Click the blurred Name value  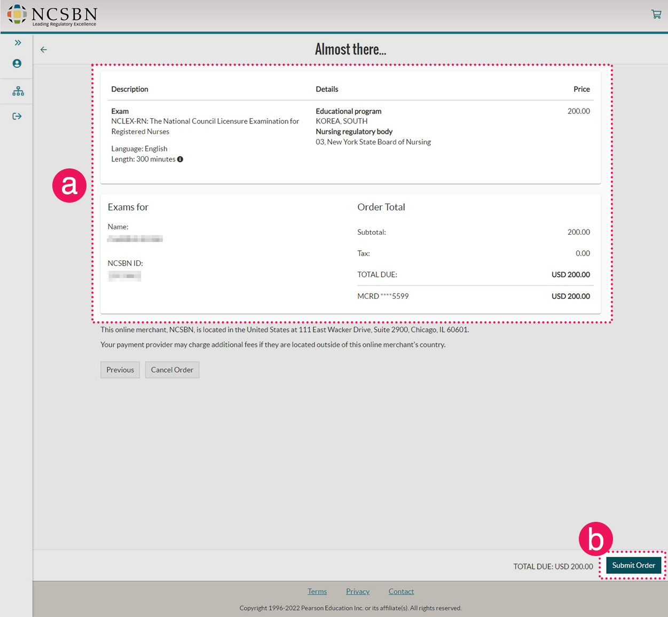(x=135, y=239)
